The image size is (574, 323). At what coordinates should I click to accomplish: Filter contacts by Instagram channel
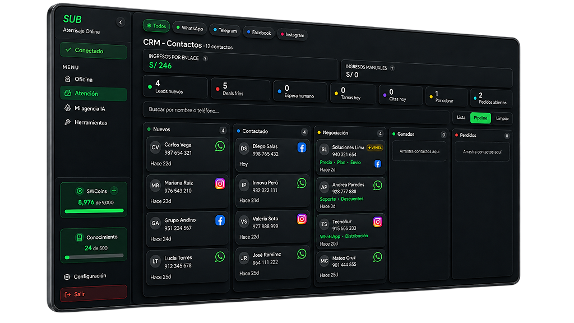(293, 35)
